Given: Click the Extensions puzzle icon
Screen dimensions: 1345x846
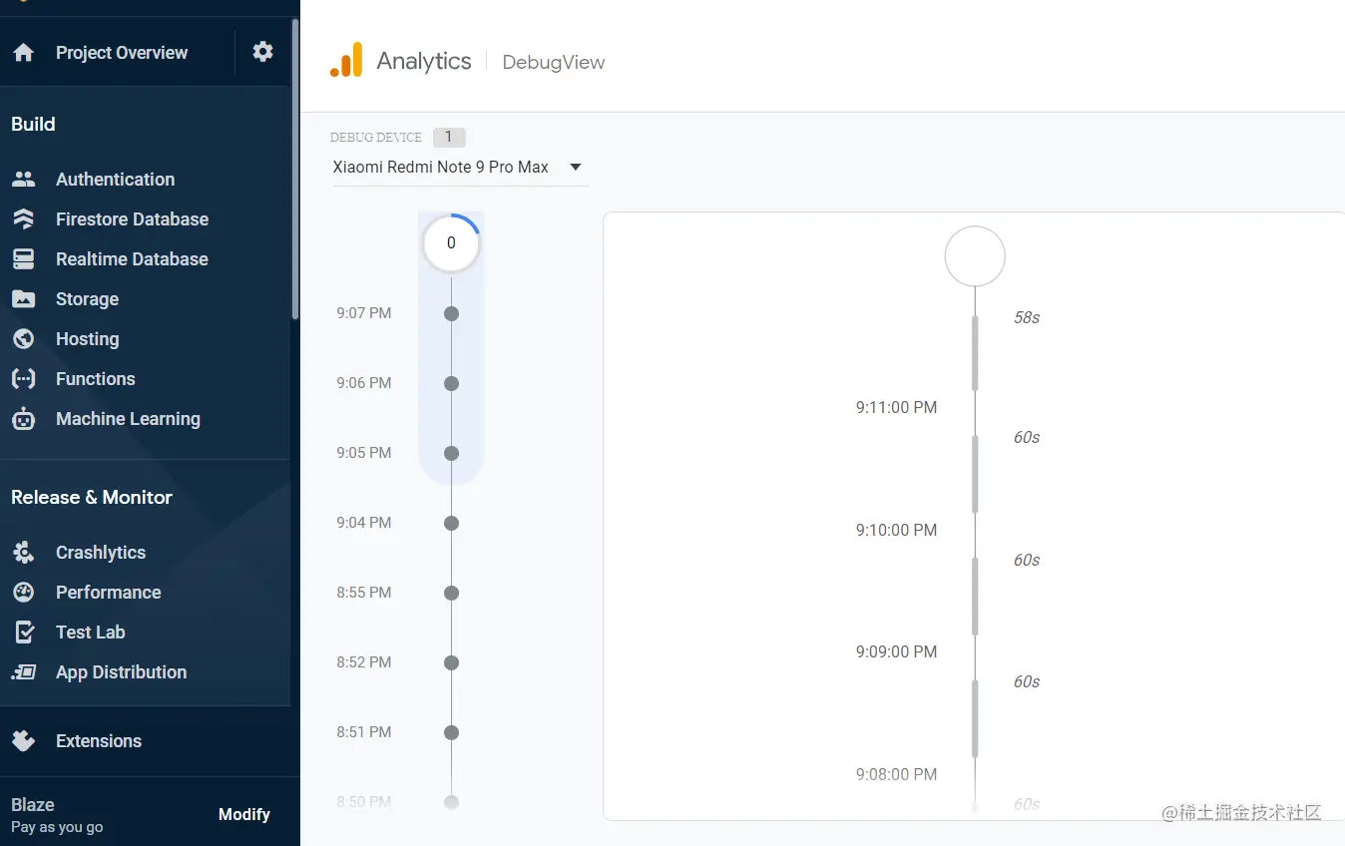Looking at the screenshot, I should (x=23, y=741).
